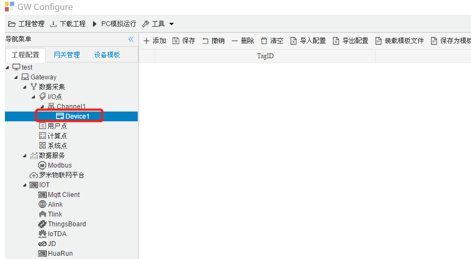Screen dimensions: 471x259
Task: Select the 数据服务 tree node
Action: pos(52,156)
